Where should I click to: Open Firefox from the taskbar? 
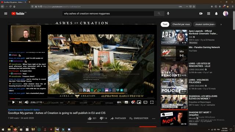coord(15,129)
